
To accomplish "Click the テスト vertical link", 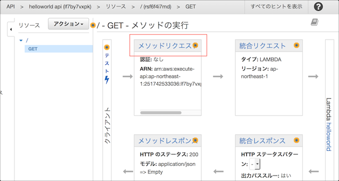I will click(107, 63).
